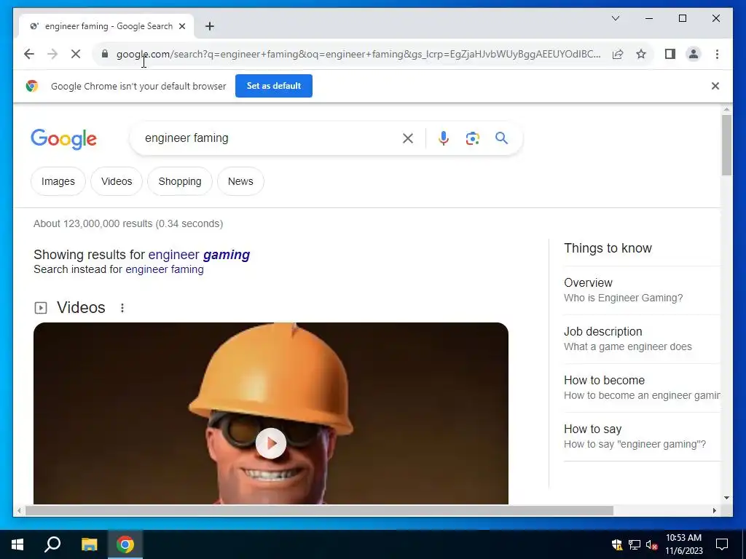Screen dimensions: 746x559
Task: Switch to the Shopping filter
Action: tap(180, 181)
